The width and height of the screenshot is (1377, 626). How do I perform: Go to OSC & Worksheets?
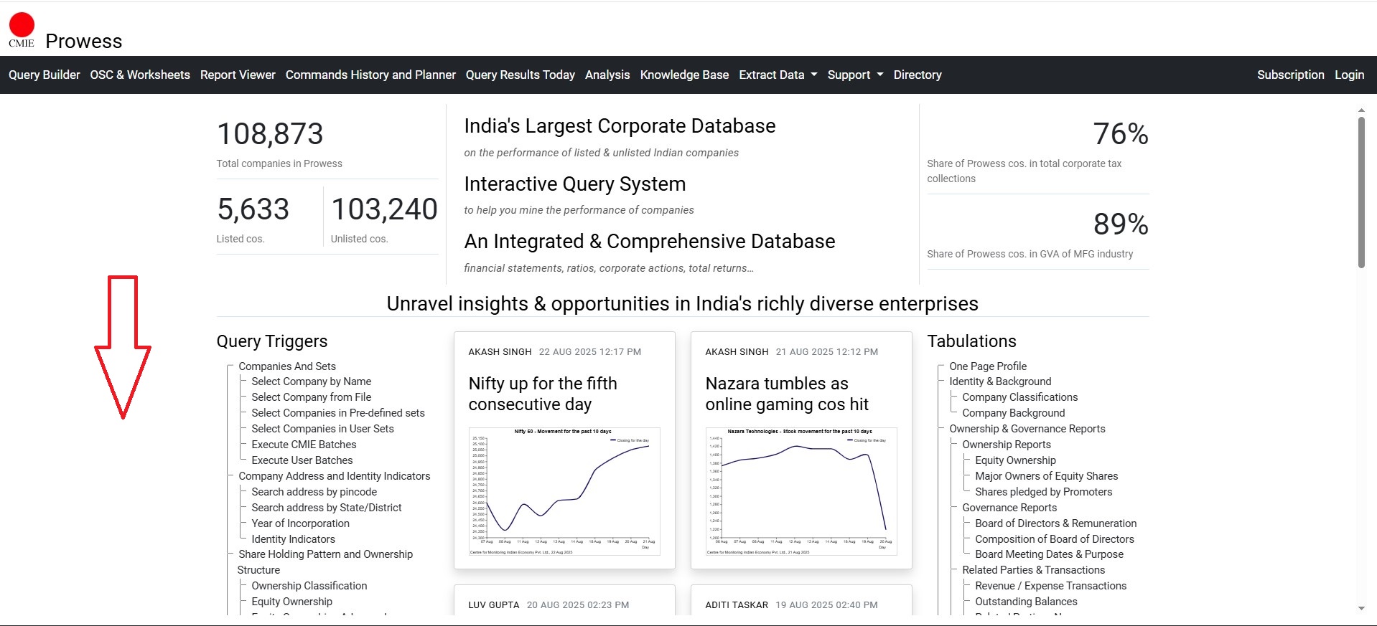tap(140, 75)
